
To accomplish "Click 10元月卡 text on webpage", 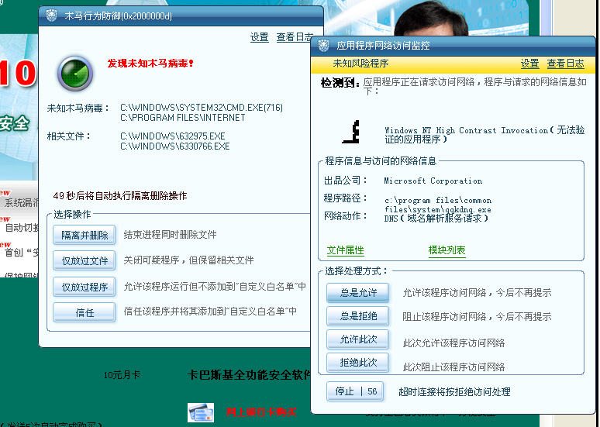I will click(x=122, y=375).
